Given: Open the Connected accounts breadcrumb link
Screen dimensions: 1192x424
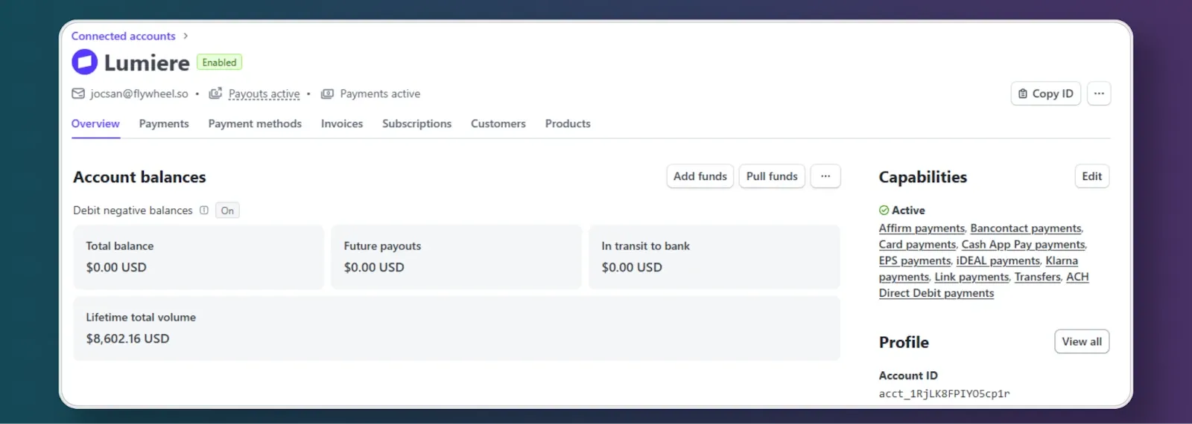Looking at the screenshot, I should click(x=124, y=36).
